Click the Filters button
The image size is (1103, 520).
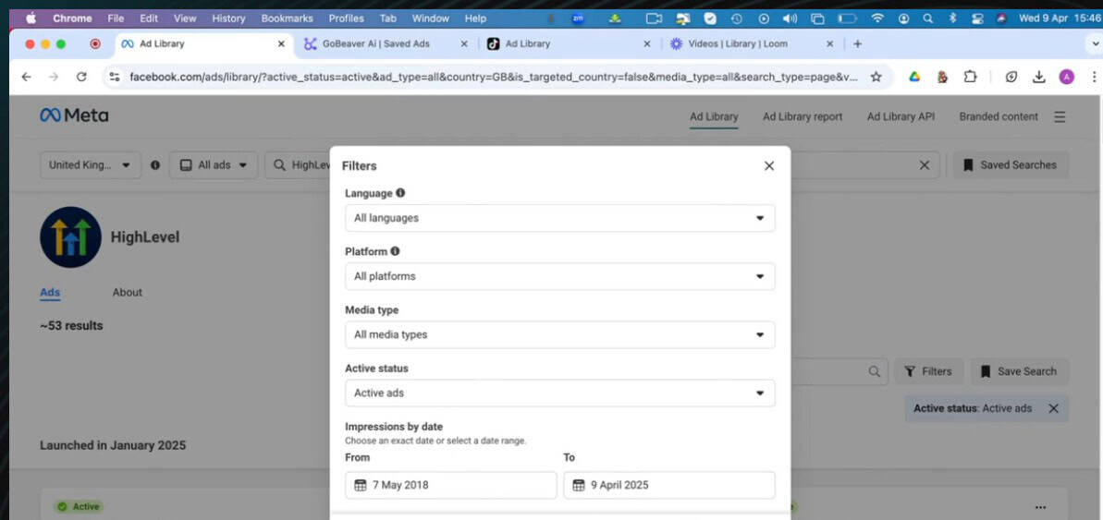928,371
